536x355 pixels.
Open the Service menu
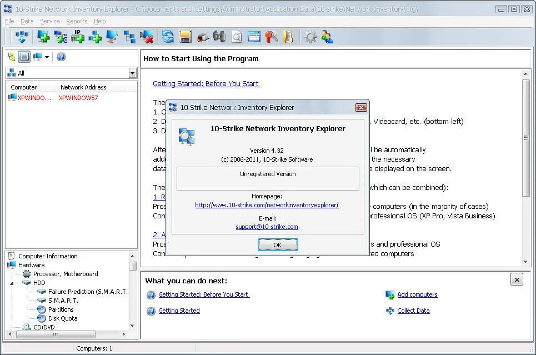point(50,21)
